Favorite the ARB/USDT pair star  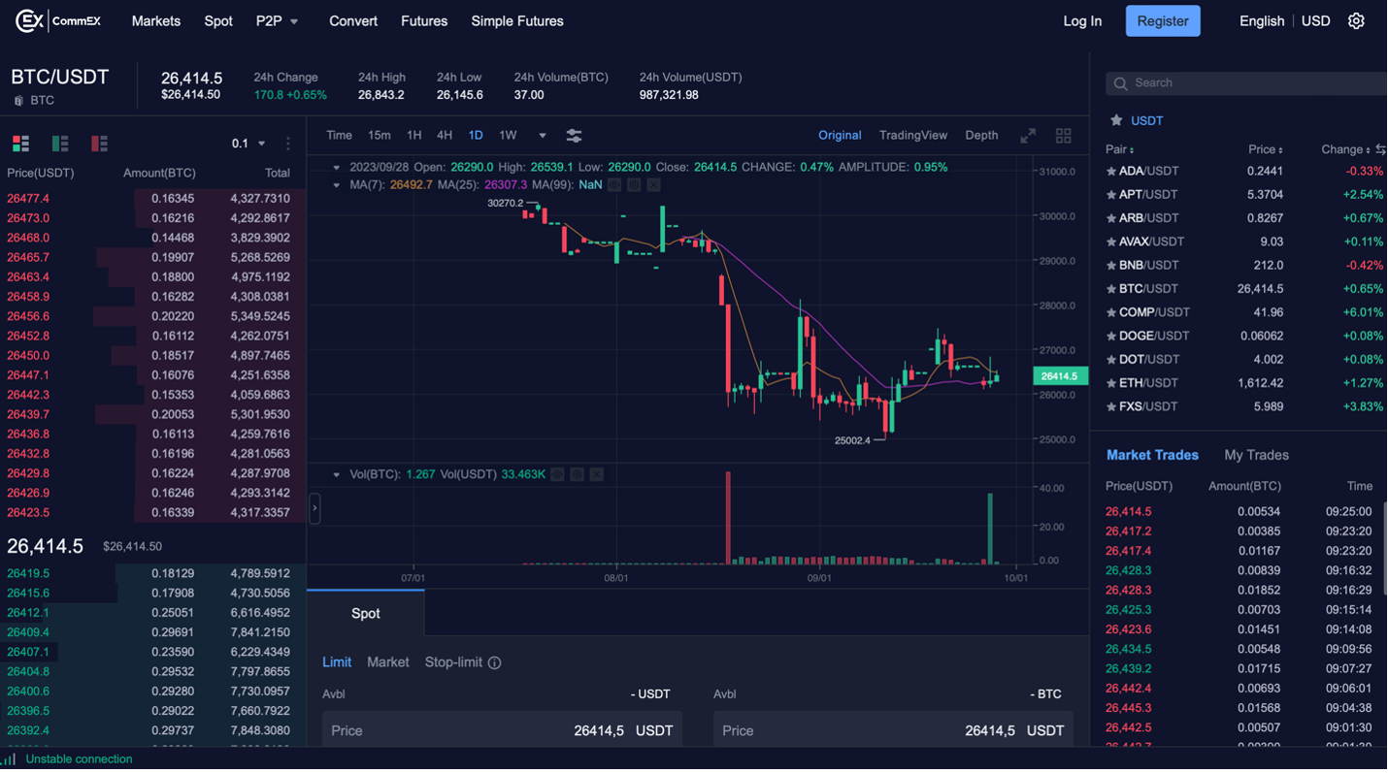(1111, 218)
